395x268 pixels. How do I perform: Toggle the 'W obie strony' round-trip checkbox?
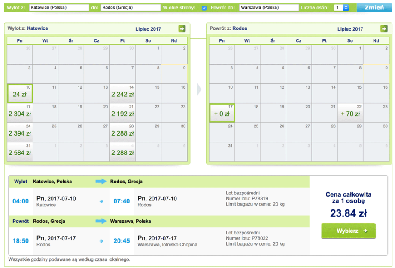pyautogui.click(x=204, y=8)
